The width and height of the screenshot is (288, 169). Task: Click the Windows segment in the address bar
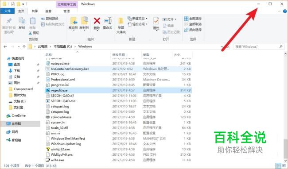coord(85,46)
